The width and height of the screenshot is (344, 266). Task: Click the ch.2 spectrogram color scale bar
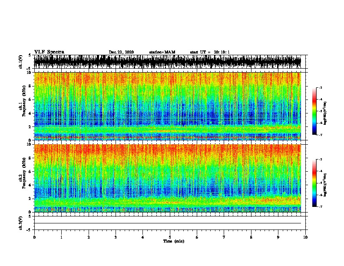[314, 183]
